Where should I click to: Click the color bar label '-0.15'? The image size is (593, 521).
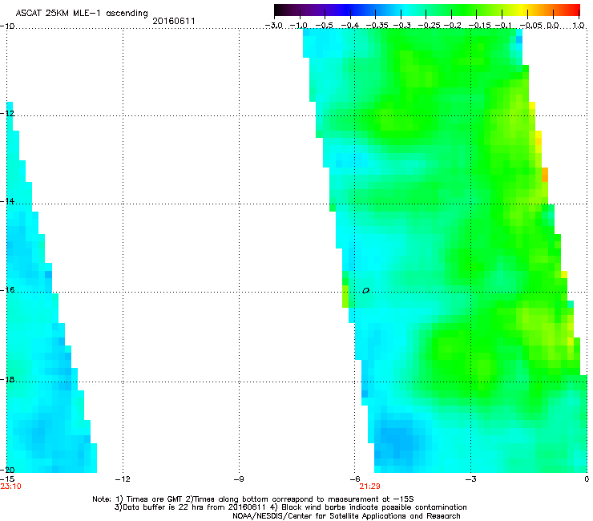(x=479, y=26)
